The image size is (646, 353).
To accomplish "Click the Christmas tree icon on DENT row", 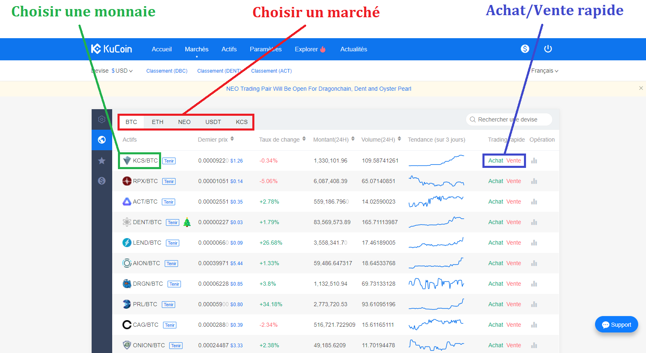I will click(187, 222).
